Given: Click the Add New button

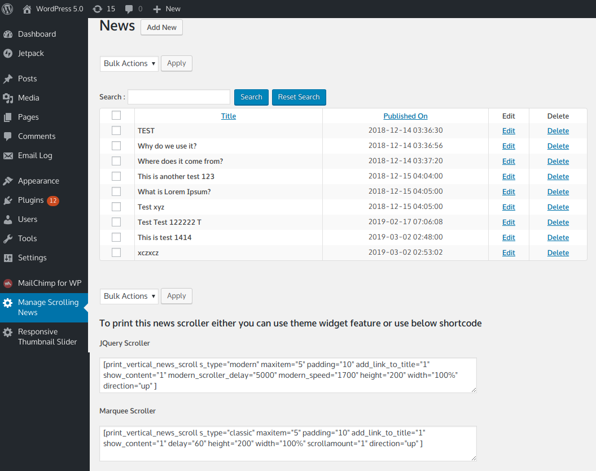Looking at the screenshot, I should pos(161,28).
